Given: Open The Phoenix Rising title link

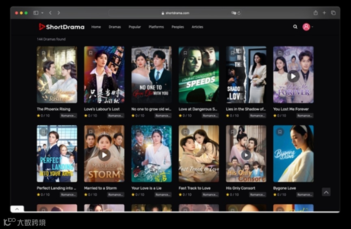Looking at the screenshot, I should coord(54,109).
